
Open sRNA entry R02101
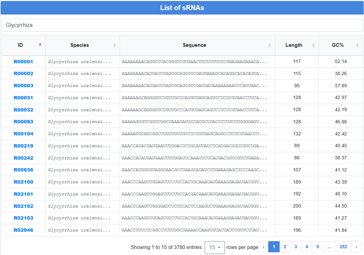24,194
